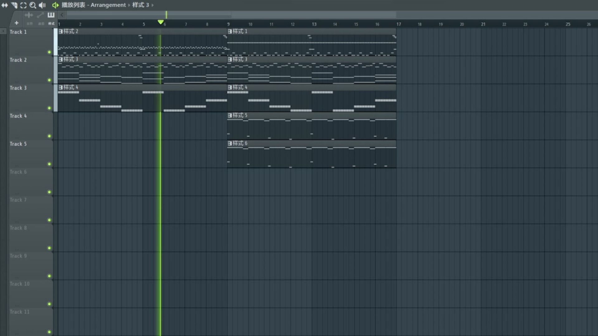Screen dimensions: 598x336
Task: Open clip menu of 样式 3 on Track 2 at bar 1
Action: point(61,59)
